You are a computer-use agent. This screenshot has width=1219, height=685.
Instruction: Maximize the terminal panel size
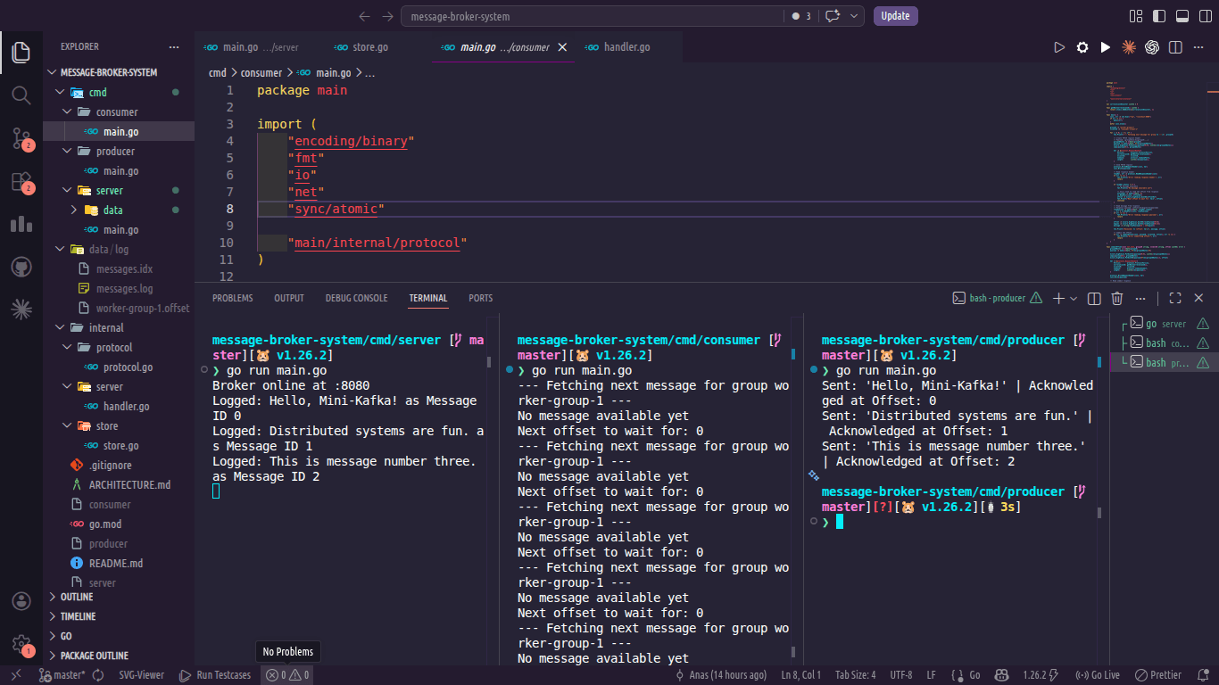[x=1175, y=298]
